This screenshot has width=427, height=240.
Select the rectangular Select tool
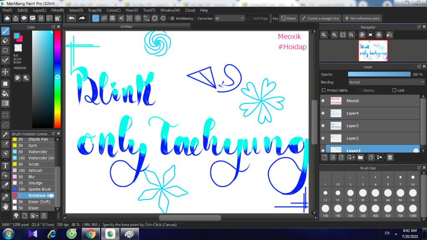pyautogui.click(x=5, y=115)
